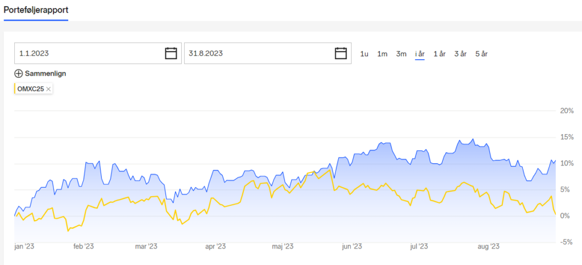This screenshot has height=265, width=582.
Task: Click the mar '23 axis marker
Action: tap(147, 246)
